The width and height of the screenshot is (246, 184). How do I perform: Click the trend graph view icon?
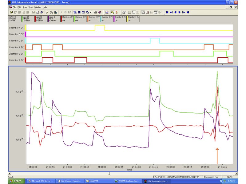pos(107,12)
